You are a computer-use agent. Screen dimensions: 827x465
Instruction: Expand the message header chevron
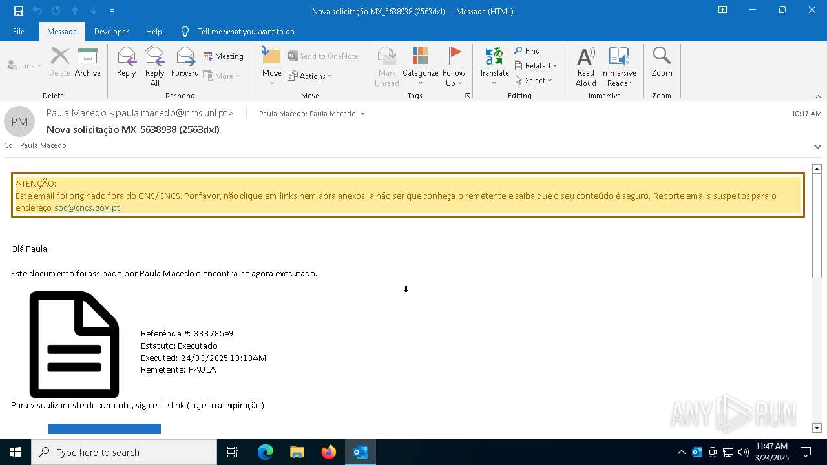click(x=817, y=147)
